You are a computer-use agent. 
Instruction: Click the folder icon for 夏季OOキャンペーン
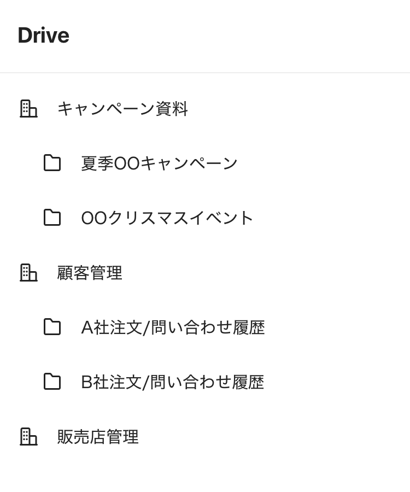click(52, 163)
